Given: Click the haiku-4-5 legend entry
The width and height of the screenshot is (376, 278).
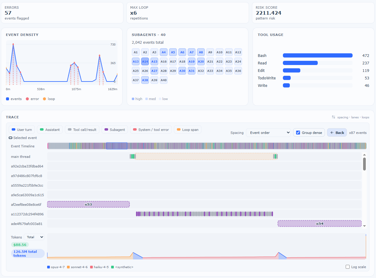Looking at the screenshot, I should (99, 267).
